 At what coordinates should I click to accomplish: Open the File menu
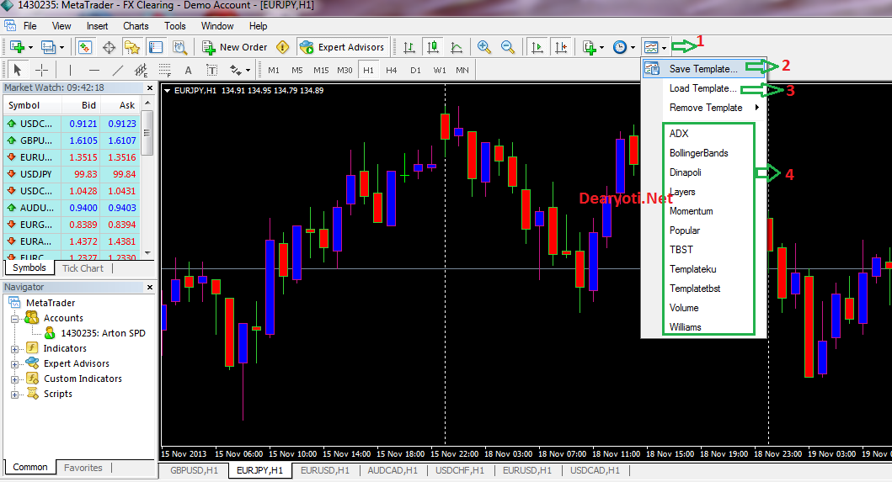click(29, 26)
